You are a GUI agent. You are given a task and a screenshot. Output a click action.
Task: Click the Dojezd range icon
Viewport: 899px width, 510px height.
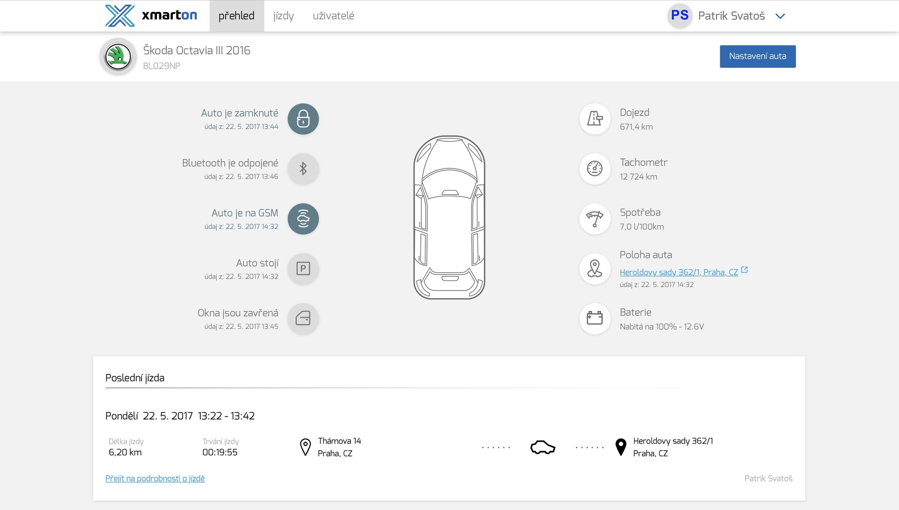595,119
